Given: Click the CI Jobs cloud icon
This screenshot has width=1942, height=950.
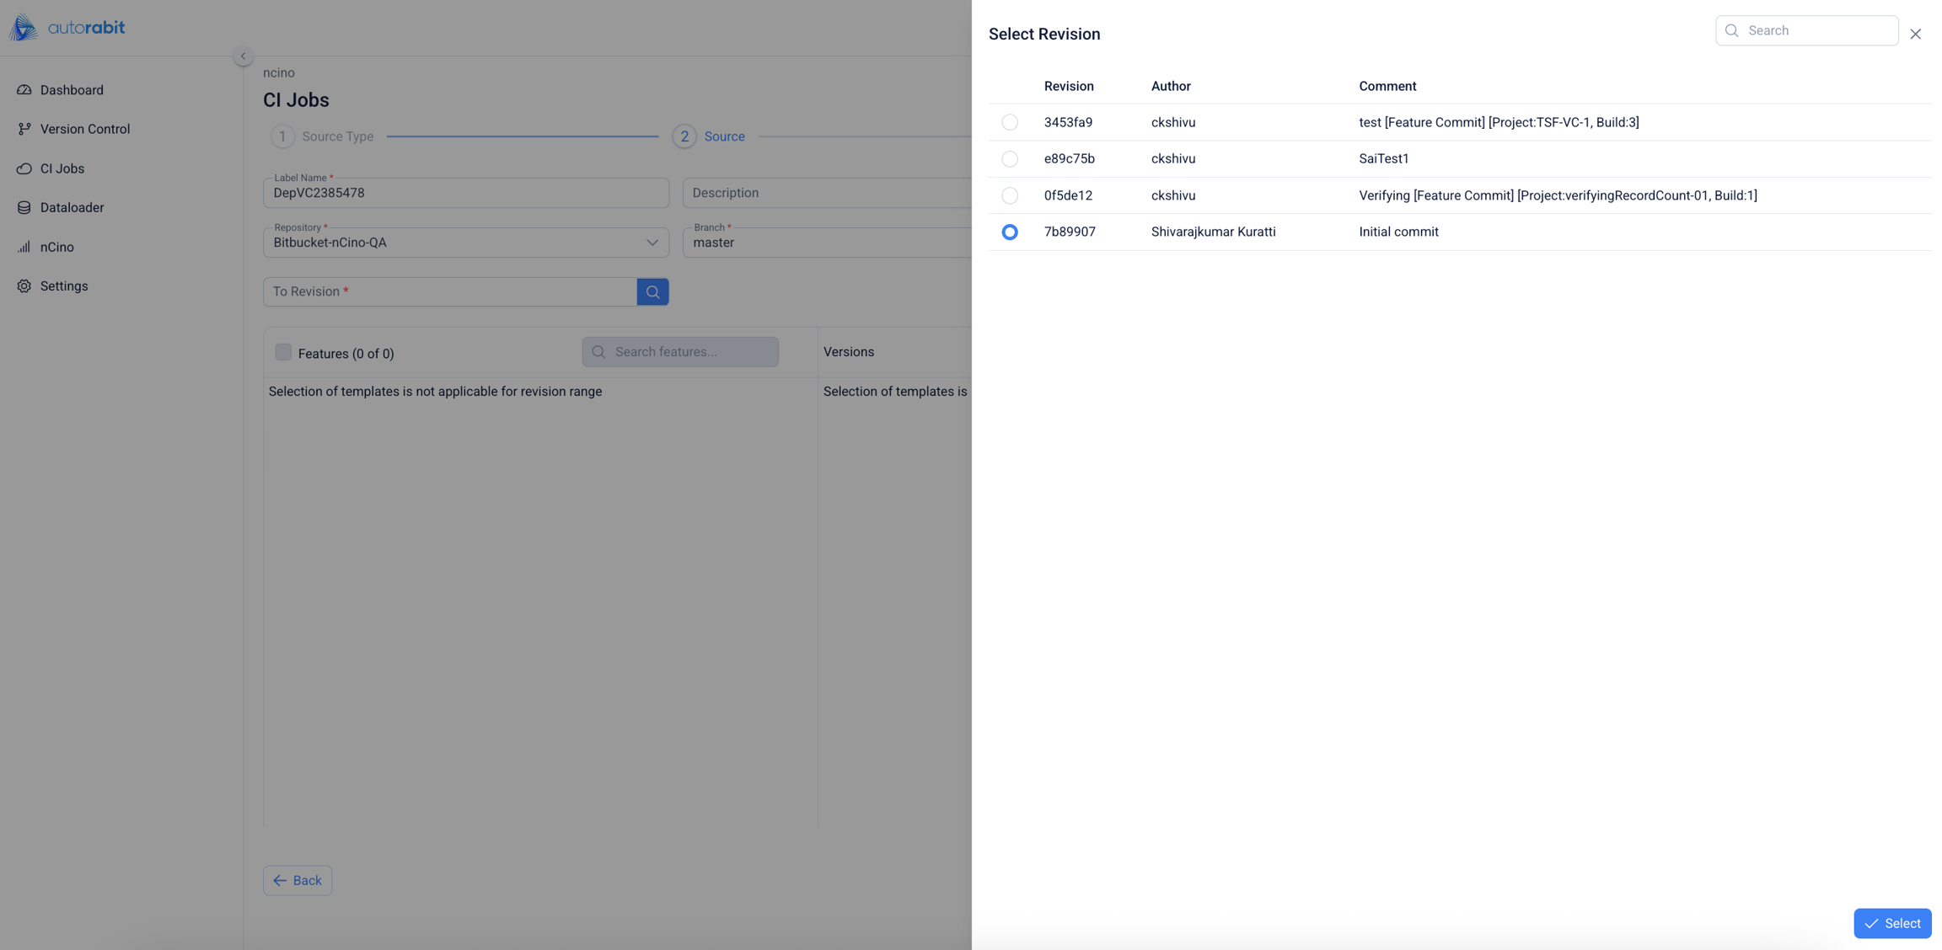Looking at the screenshot, I should tap(24, 168).
